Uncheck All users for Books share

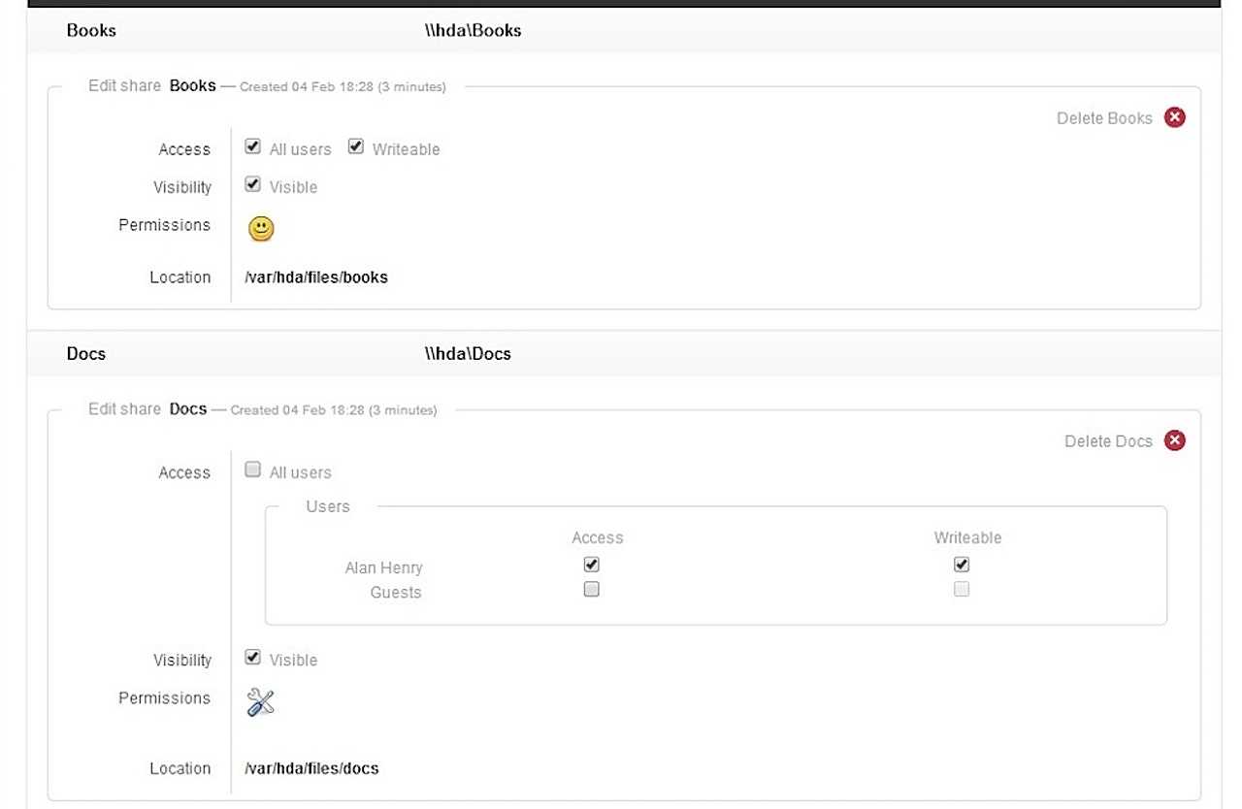coord(253,147)
